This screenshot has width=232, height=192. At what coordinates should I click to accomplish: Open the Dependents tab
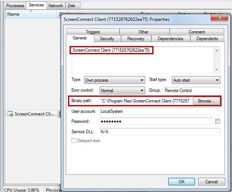(207, 39)
